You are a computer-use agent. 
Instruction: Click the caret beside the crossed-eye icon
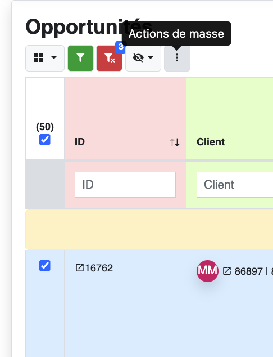(151, 57)
